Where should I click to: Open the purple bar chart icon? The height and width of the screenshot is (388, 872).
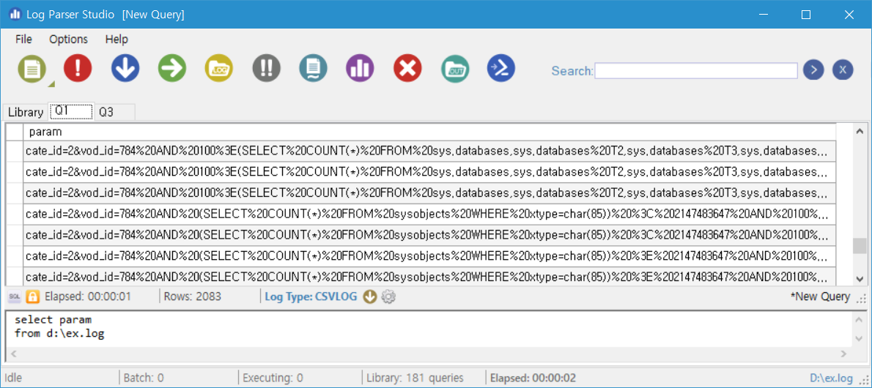click(361, 68)
